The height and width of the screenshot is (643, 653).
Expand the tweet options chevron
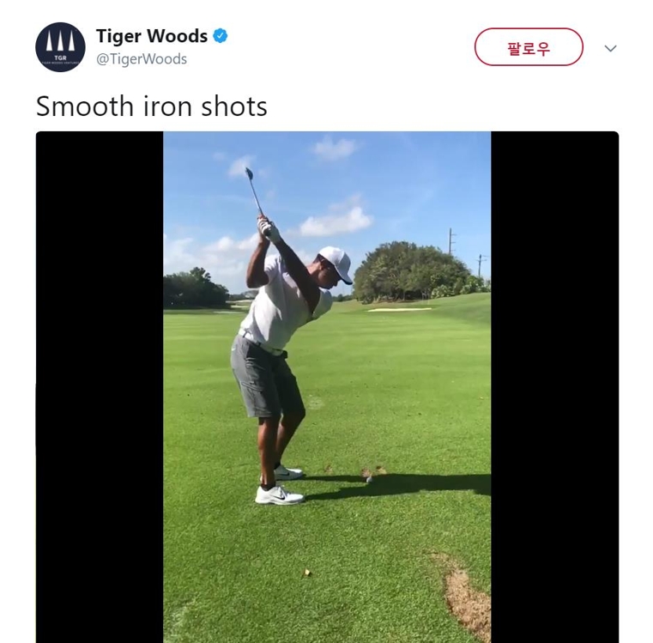[x=610, y=48]
